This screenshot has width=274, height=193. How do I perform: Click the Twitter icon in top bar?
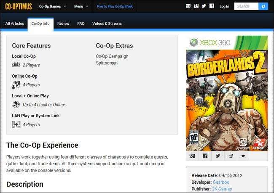click(204, 6)
